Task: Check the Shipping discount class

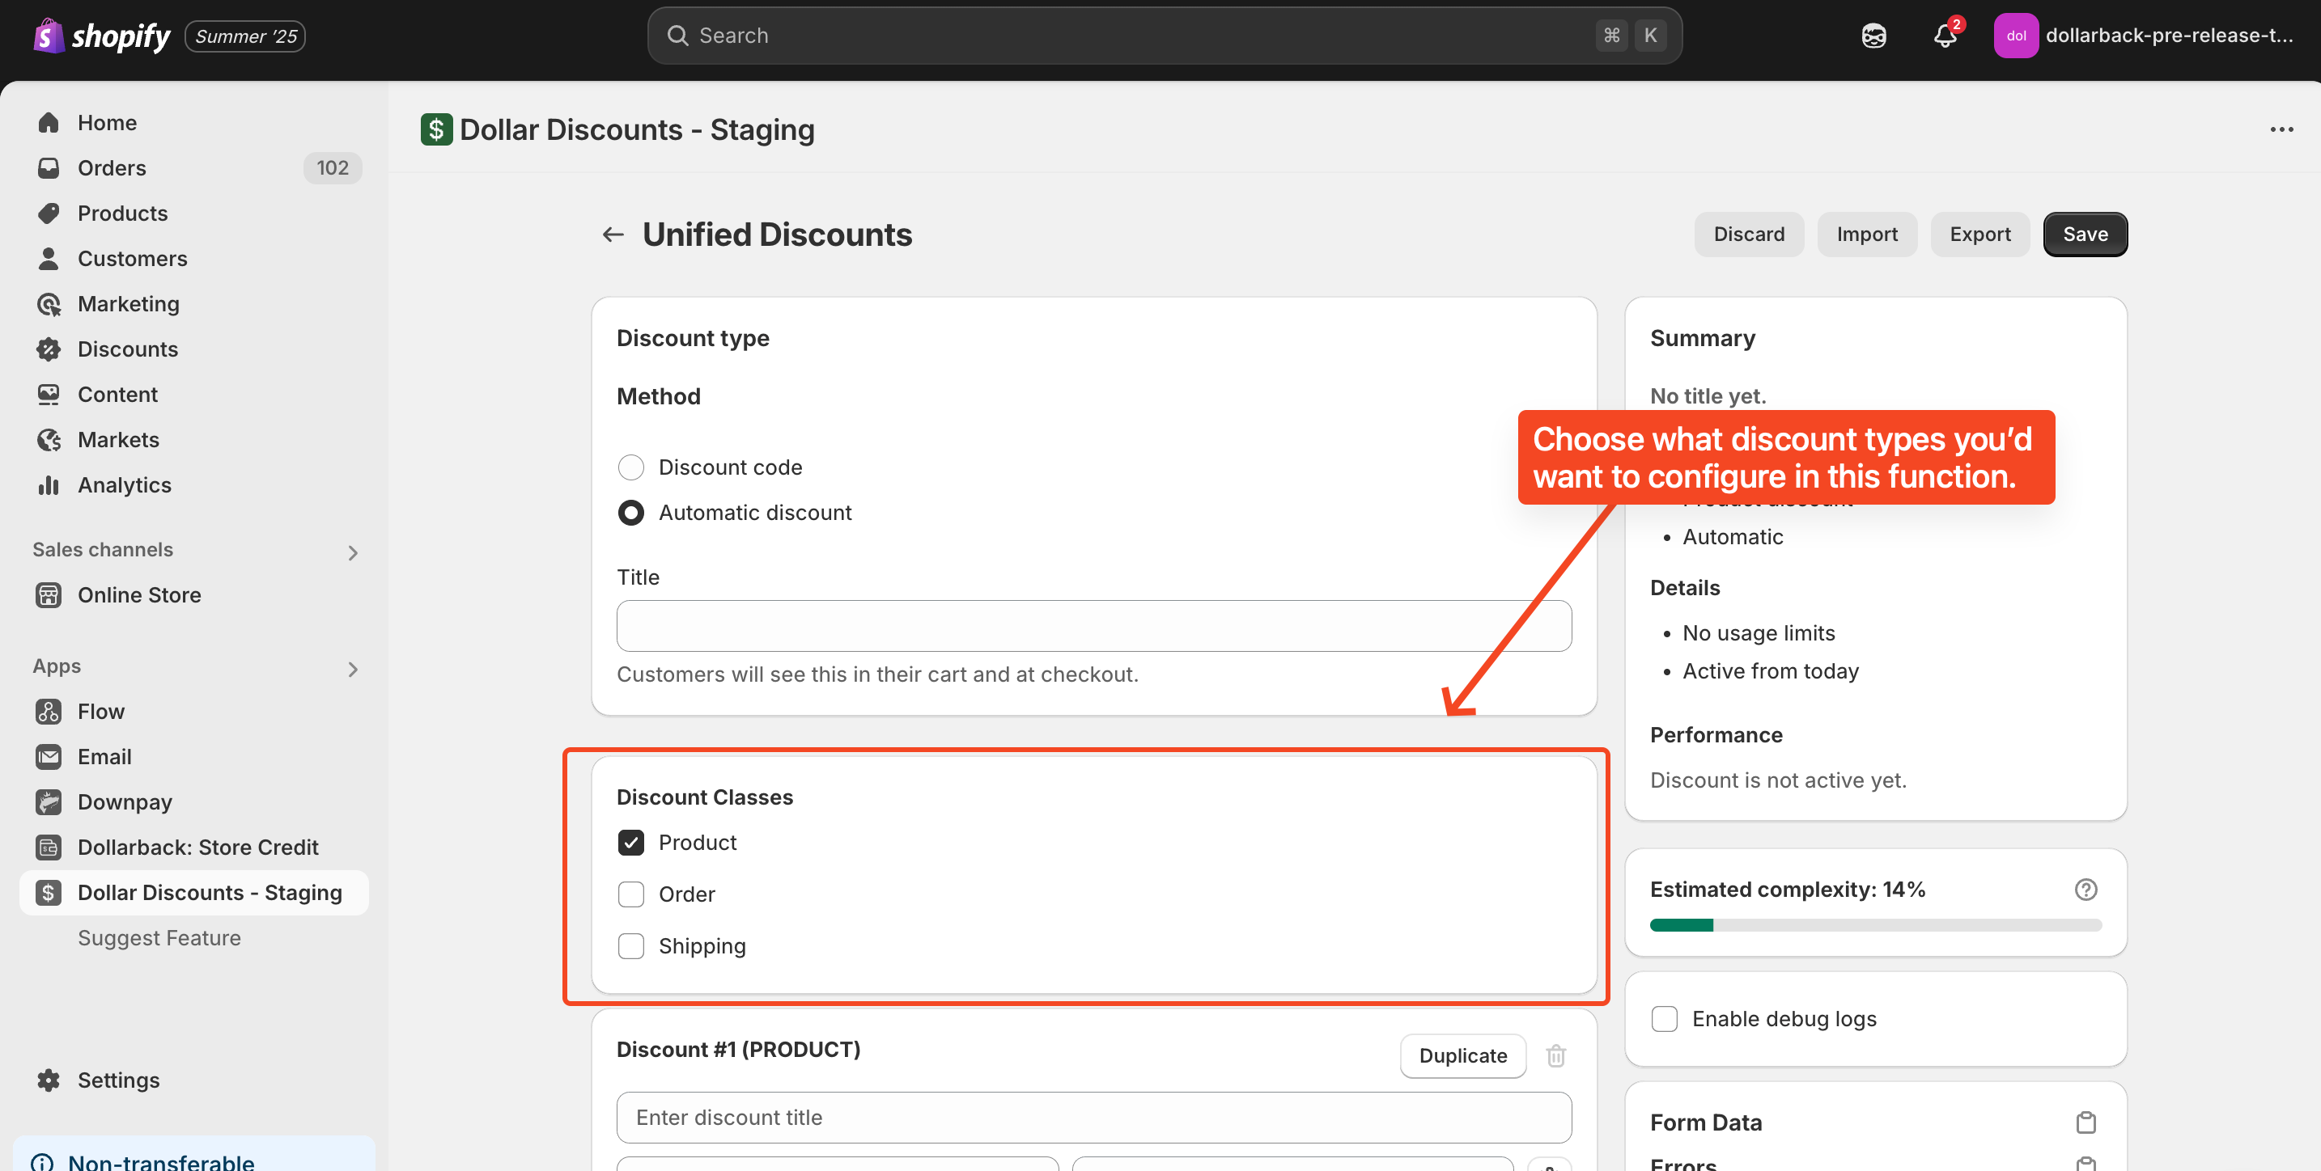Action: (630, 946)
